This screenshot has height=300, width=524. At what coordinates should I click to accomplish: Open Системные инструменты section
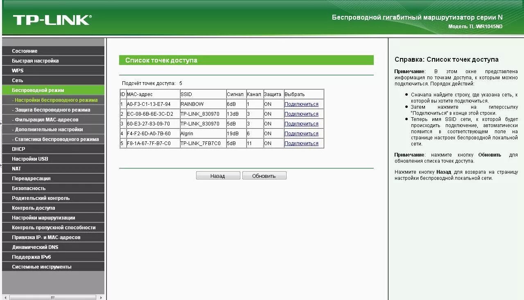click(x=53, y=266)
